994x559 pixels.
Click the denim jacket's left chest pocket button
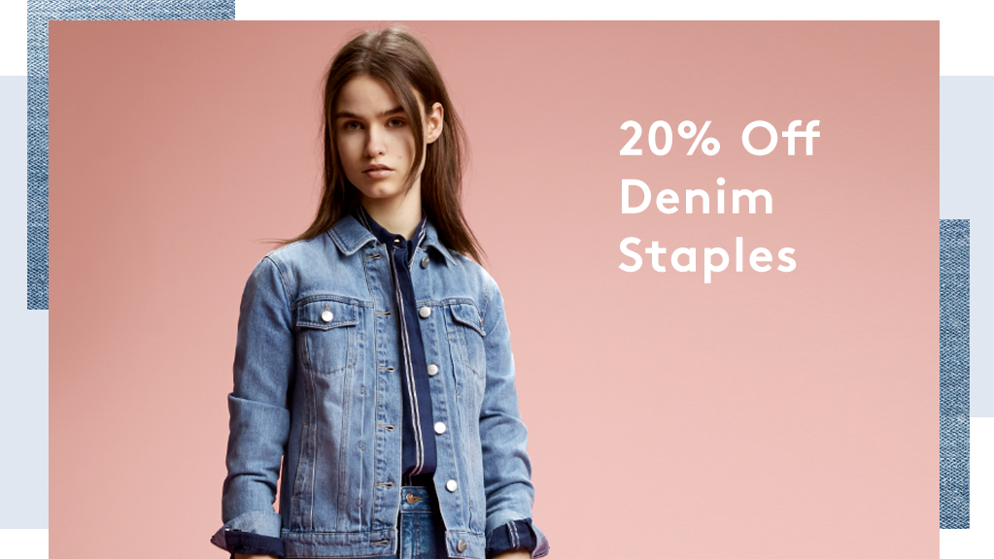coord(327,315)
